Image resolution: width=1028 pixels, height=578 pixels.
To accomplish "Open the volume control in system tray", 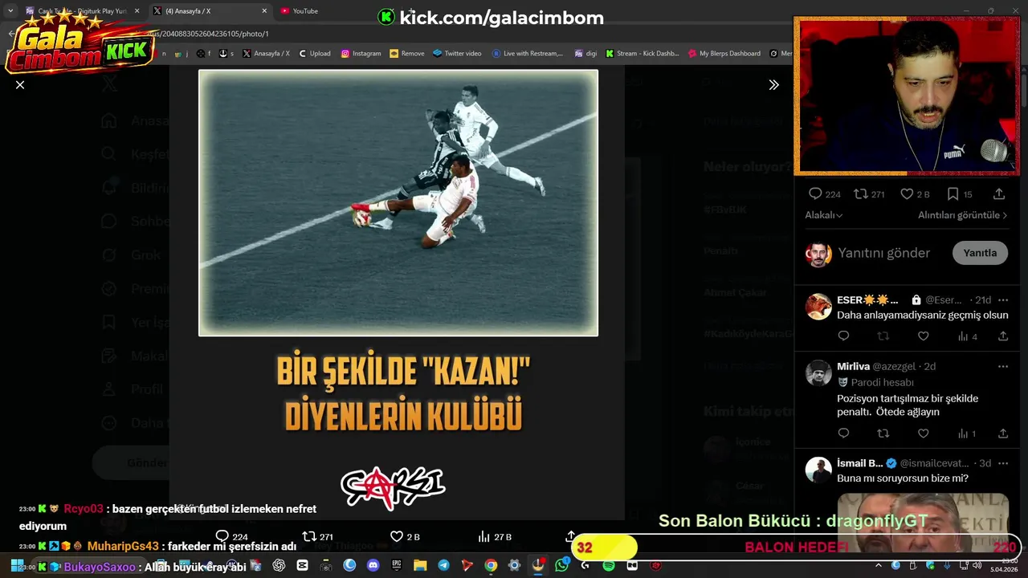I will click(x=977, y=565).
